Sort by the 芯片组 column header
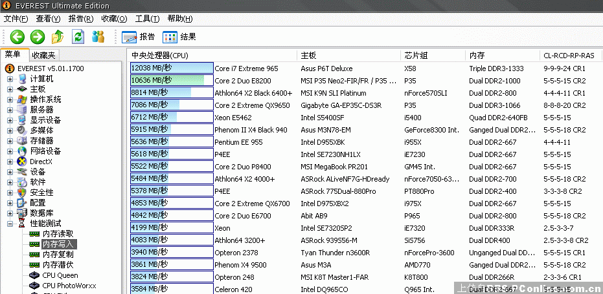 [433, 56]
